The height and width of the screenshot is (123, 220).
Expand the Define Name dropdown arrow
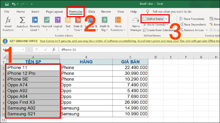pos(166,19)
